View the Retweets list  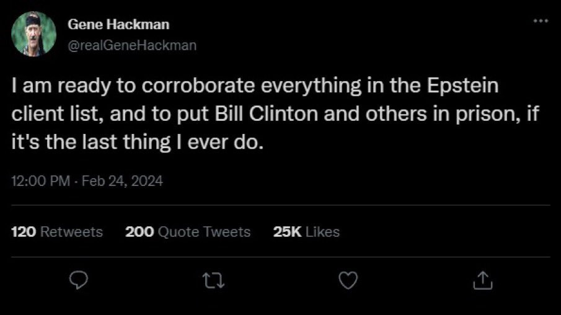[x=72, y=232]
